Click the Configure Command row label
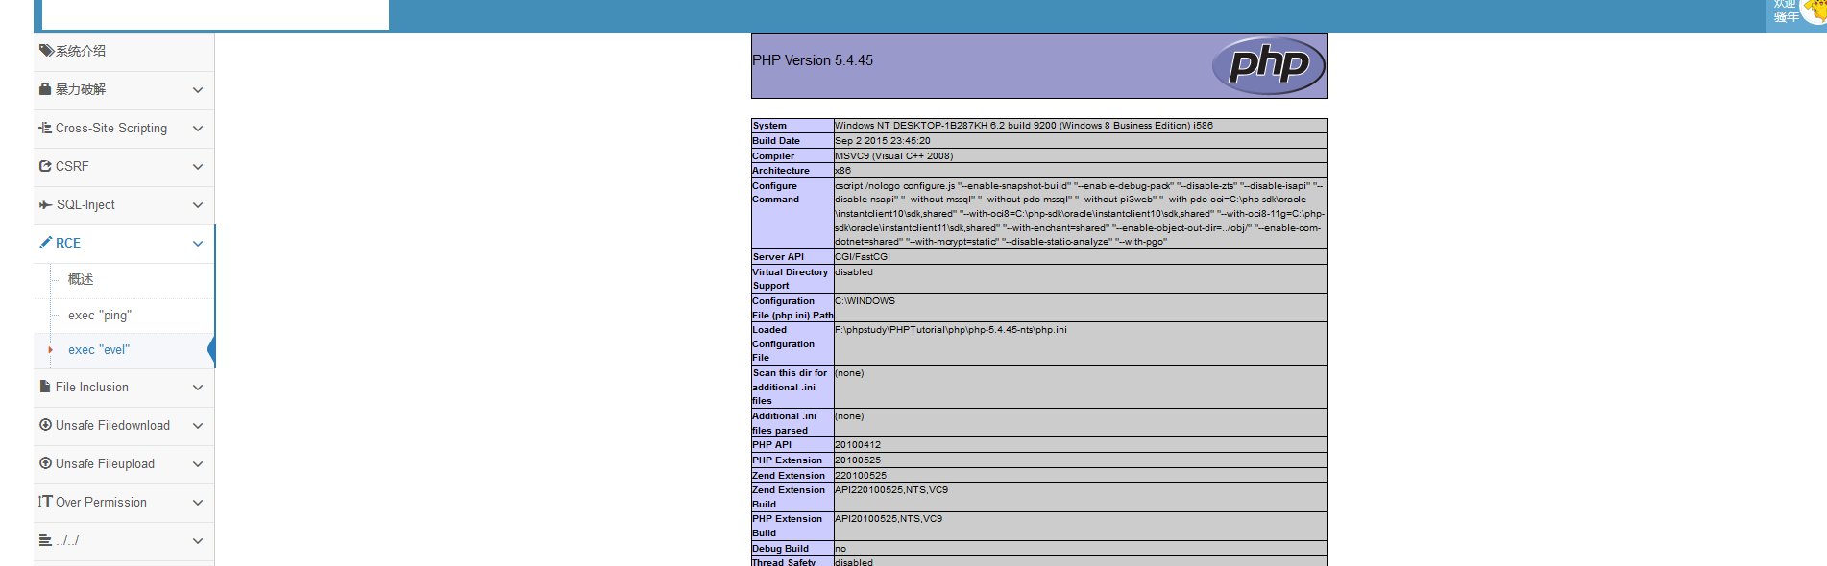The height and width of the screenshot is (566, 1827). [775, 193]
